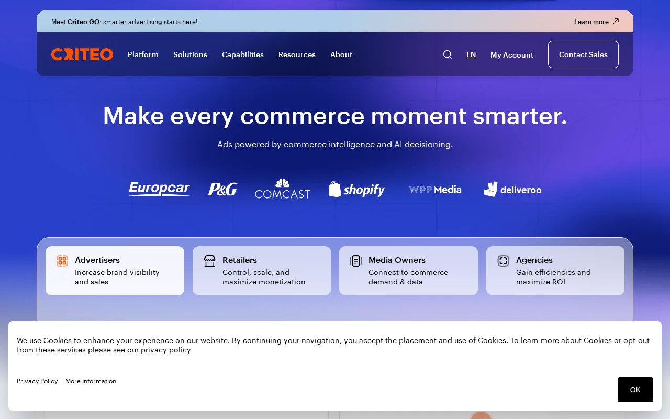Click the Advertisers grid icon
This screenshot has width=670, height=419.
(62, 261)
